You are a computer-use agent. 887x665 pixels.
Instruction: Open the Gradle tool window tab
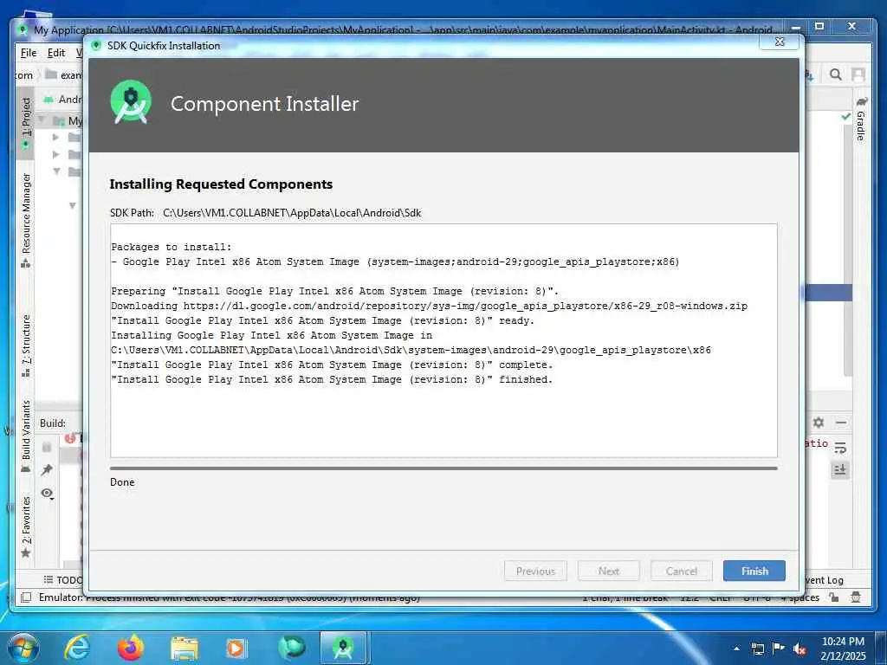pyautogui.click(x=861, y=119)
